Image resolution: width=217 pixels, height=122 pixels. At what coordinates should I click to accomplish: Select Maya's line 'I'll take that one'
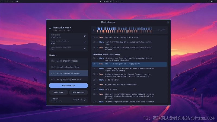coord(129,59)
